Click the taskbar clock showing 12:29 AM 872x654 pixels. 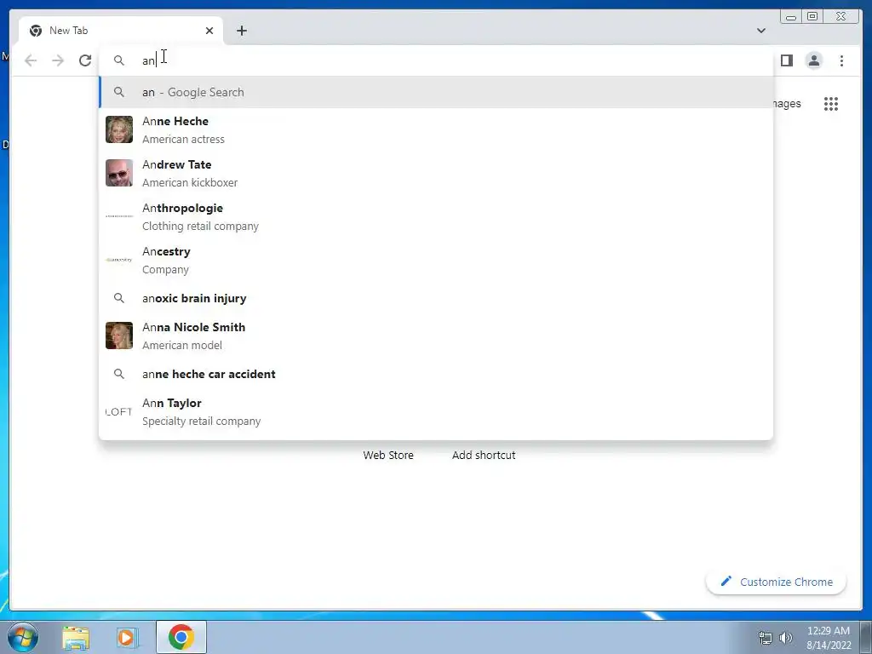coord(829,638)
